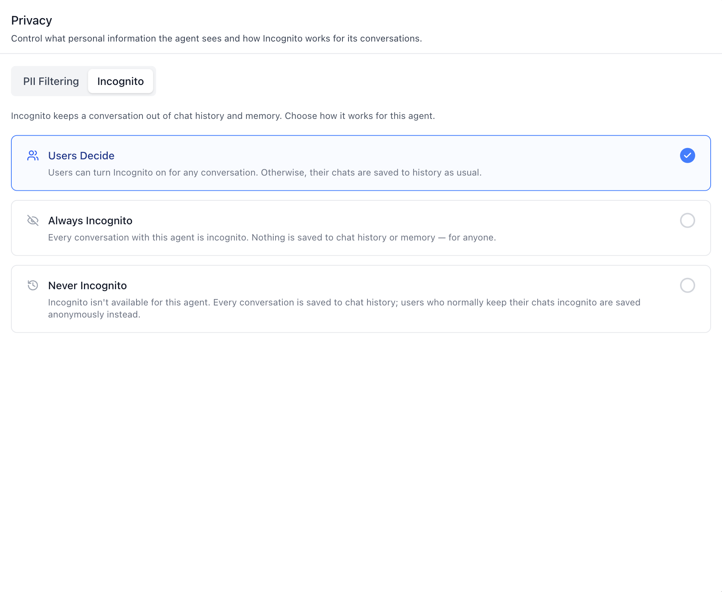
Task: Select the Always Incognito radio button
Action: (687, 220)
